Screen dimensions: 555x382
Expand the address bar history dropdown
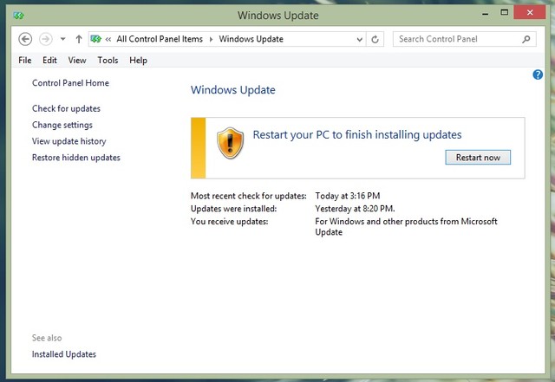360,39
